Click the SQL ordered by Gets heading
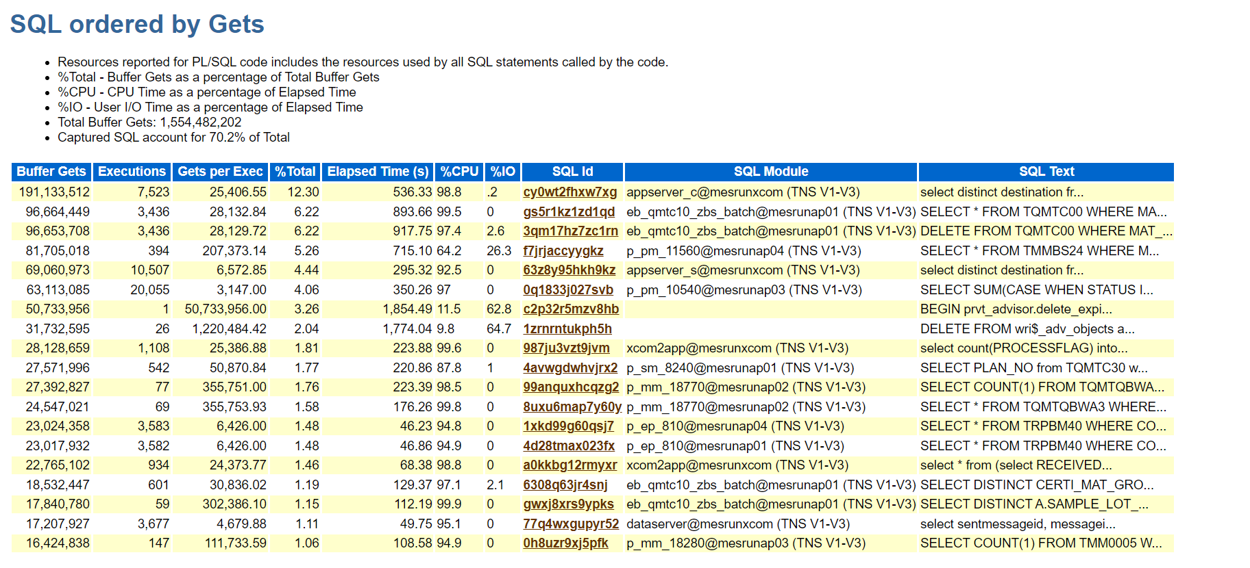Screen dimensions: 1250x568 137,24
